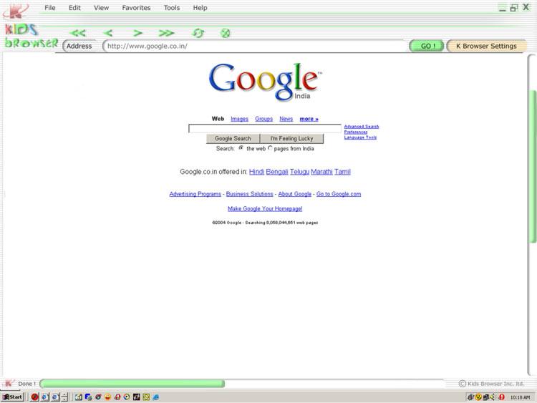Click the double-left arrow navigation icon

[x=78, y=33]
